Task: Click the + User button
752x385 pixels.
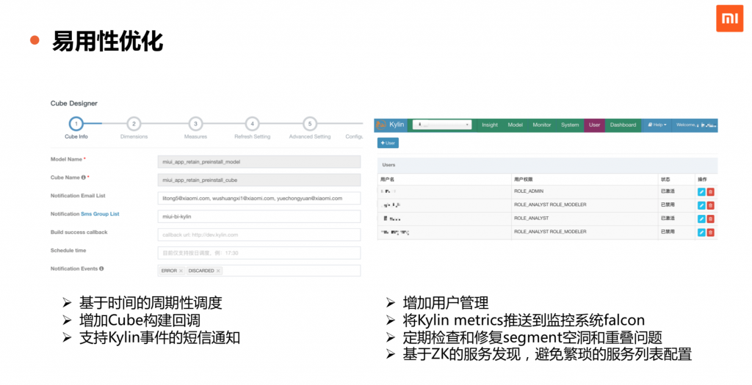Action: click(388, 143)
